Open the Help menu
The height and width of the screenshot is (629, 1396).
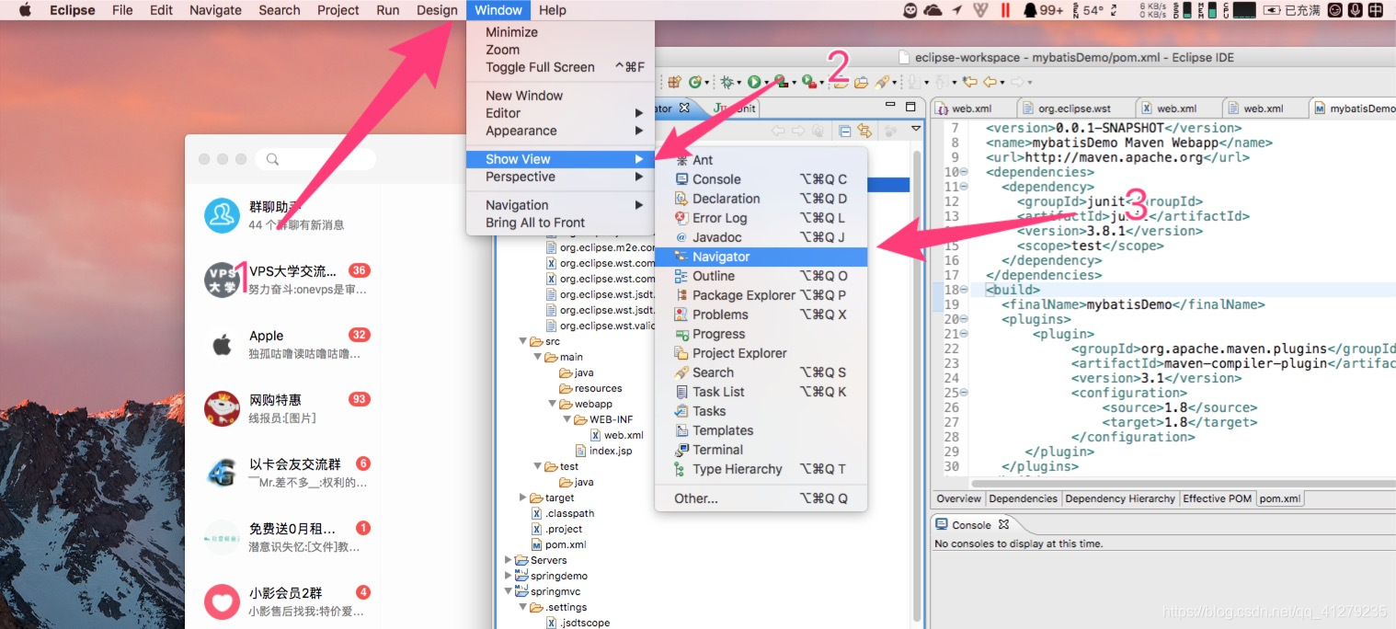553,10
